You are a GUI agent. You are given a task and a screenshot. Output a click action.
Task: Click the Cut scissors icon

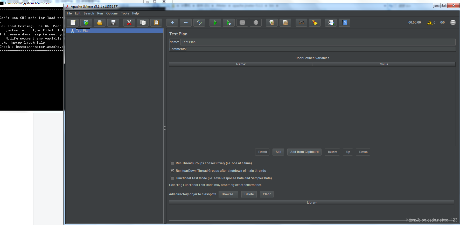pyautogui.click(x=129, y=23)
